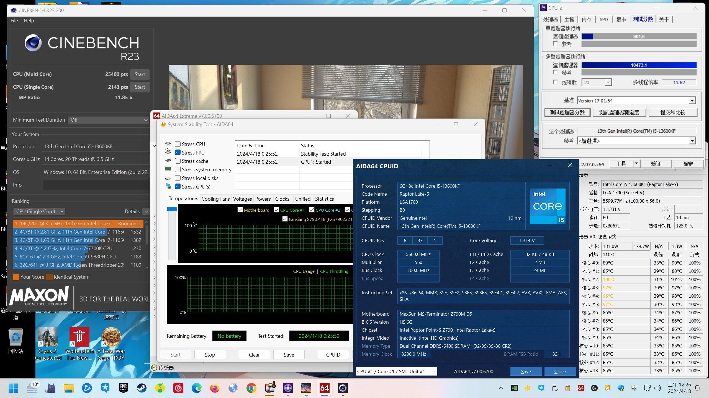Open the CPU-Z 工具 dropdown arrow
The height and width of the screenshot is (398, 709).
[636, 164]
